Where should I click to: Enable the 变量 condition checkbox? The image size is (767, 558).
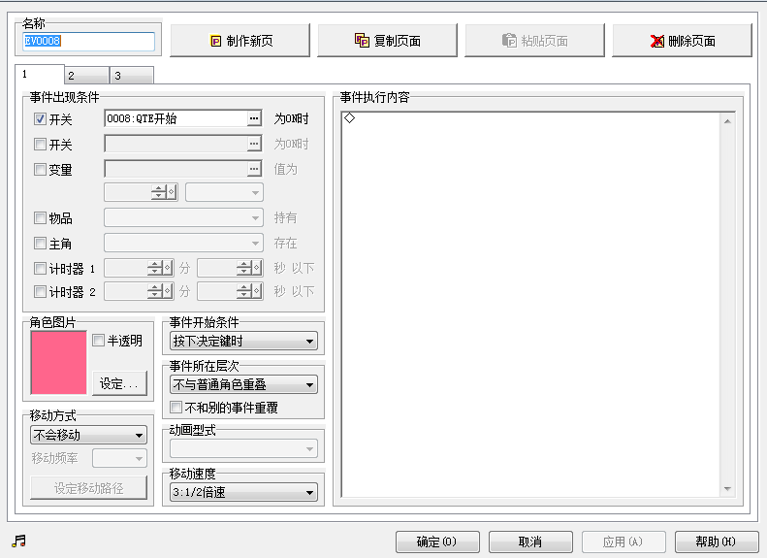click(40, 170)
